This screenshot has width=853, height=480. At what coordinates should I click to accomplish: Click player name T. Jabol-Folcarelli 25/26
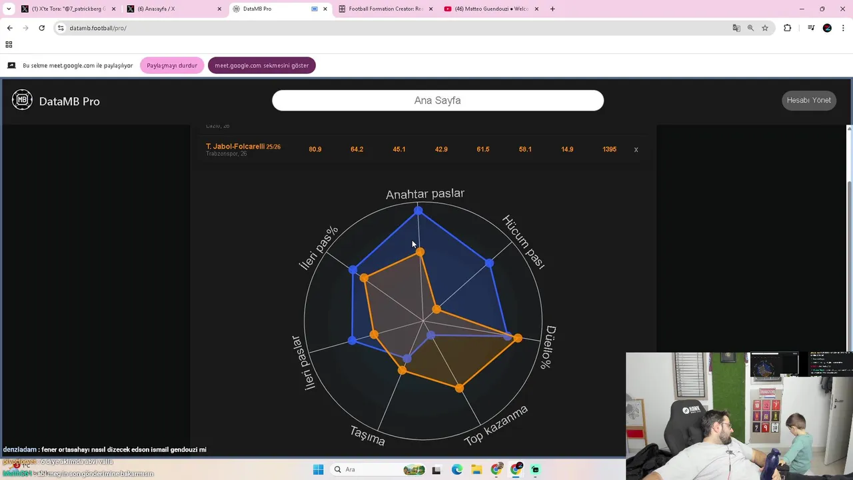pyautogui.click(x=243, y=146)
